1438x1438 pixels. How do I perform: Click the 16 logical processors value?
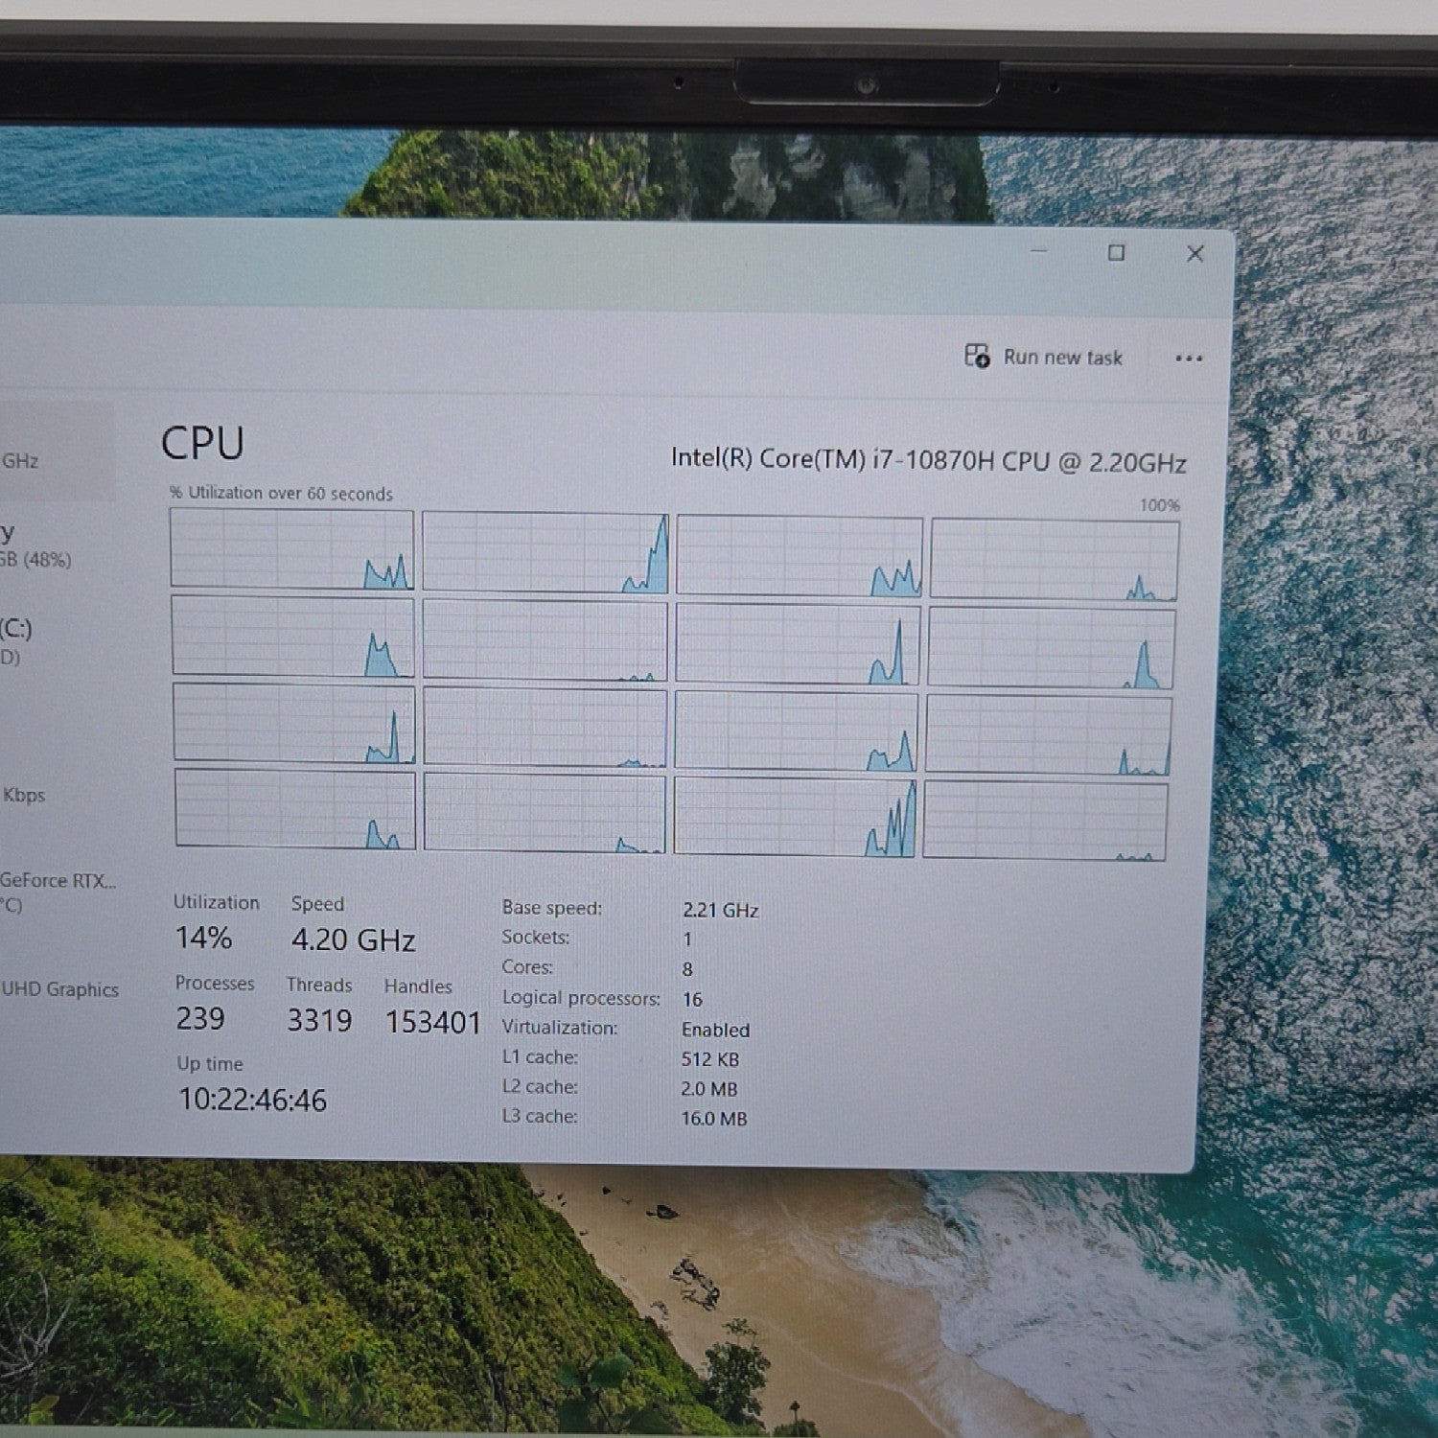[x=692, y=999]
